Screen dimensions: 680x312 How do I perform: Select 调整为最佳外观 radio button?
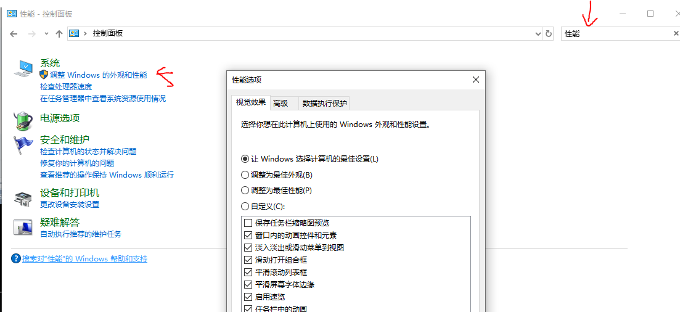277,175
